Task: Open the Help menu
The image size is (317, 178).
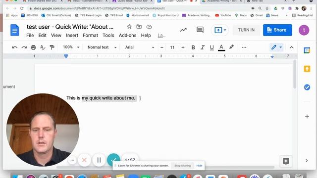Action: click(x=146, y=35)
